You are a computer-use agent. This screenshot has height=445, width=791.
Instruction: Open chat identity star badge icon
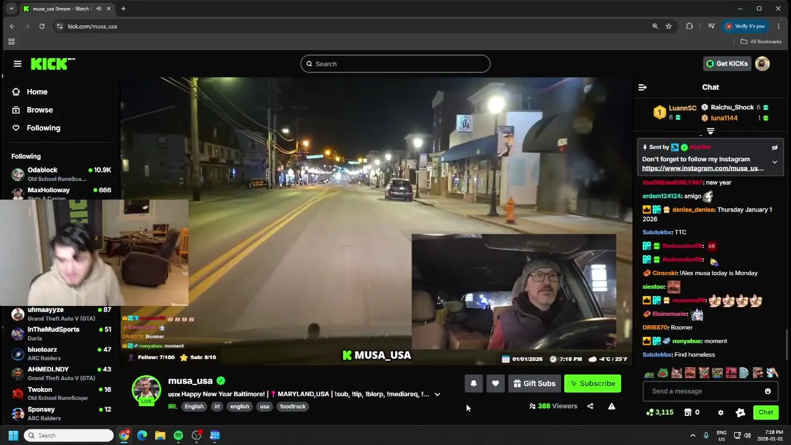[x=740, y=412]
